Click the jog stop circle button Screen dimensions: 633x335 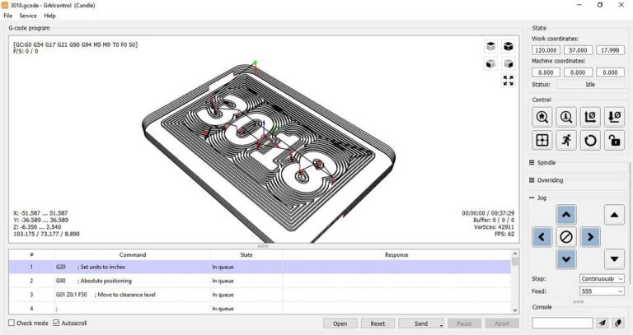pyautogui.click(x=566, y=237)
